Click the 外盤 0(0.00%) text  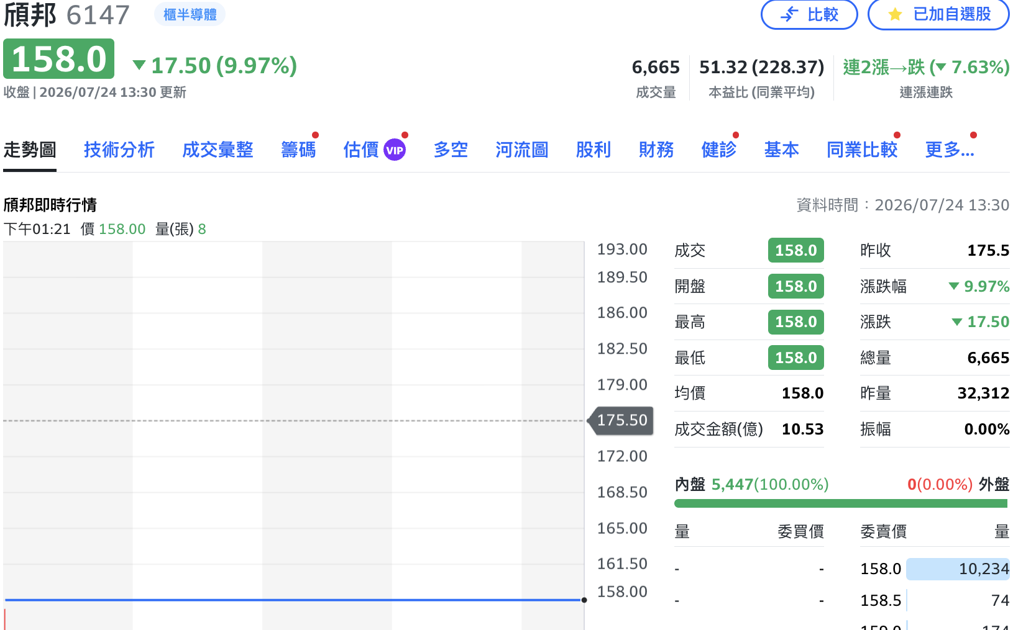click(958, 484)
